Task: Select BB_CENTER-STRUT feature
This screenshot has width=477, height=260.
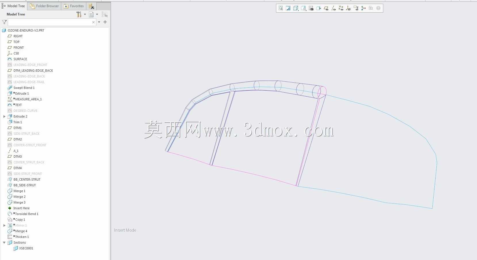Action: click(27, 179)
